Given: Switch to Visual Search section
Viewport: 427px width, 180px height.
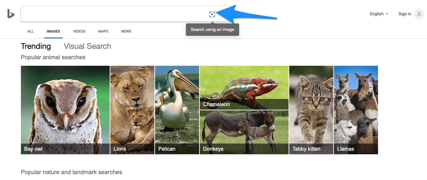Looking at the screenshot, I should pos(87,46).
